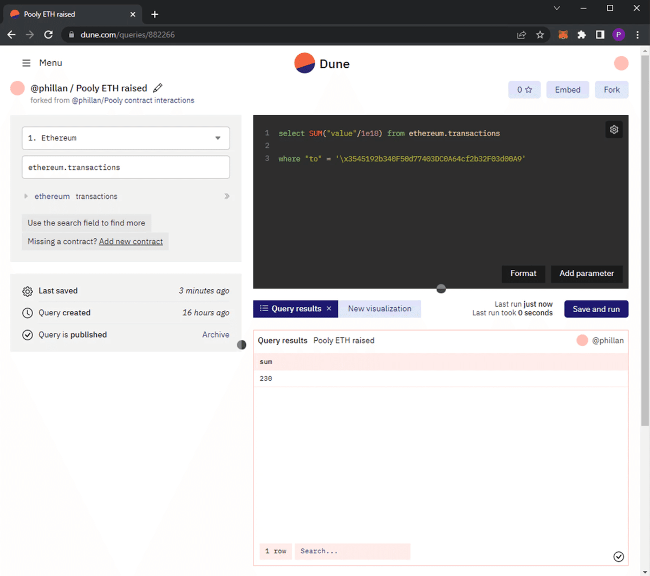The image size is (650, 576).
Task: Fork this query
Action: [612, 90]
